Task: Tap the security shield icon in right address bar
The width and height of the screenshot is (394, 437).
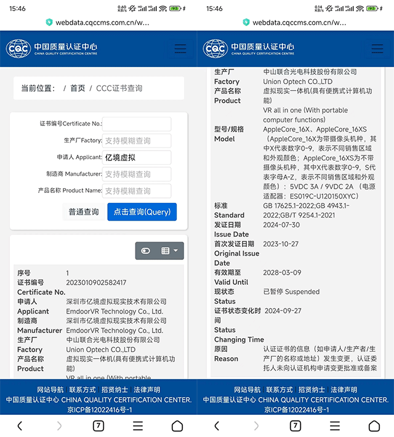Action: pos(246,22)
